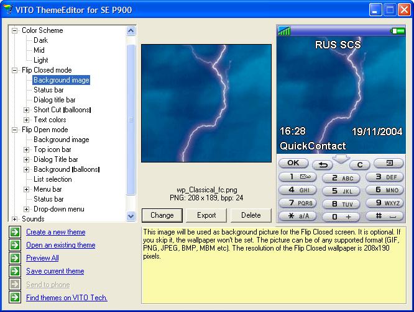Click the 5 JKL key on keypad

(x=341, y=191)
